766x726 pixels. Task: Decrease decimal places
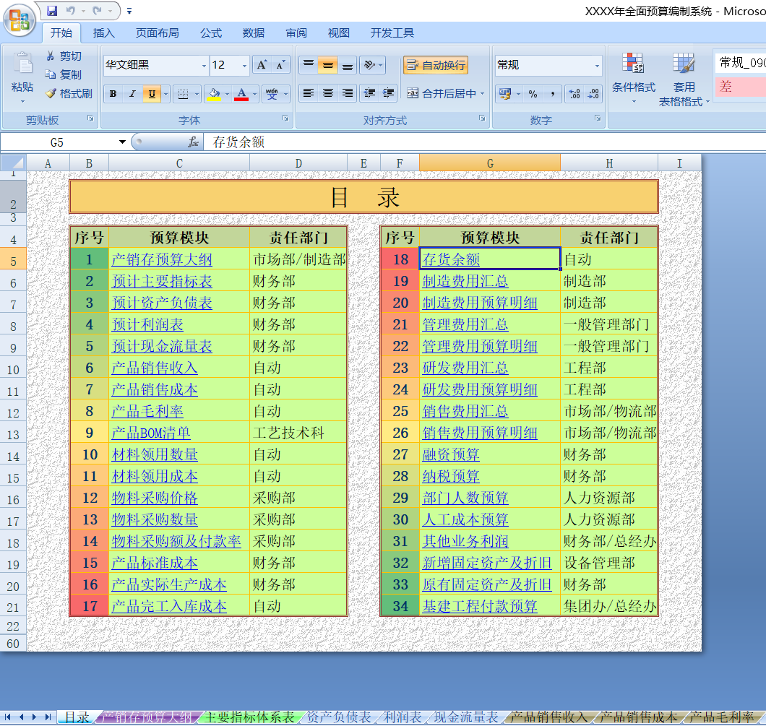click(593, 93)
